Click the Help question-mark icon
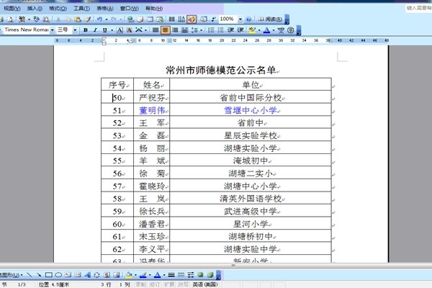Image resolution: width=432 pixels, height=288 pixels. (248, 19)
